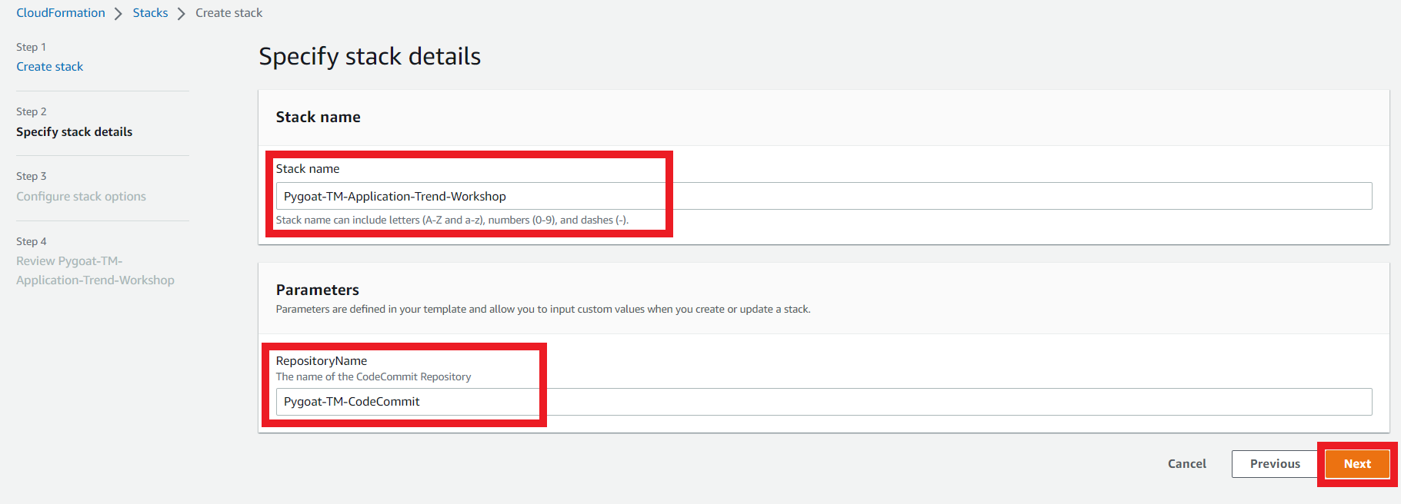Select Specify stack details step

[x=75, y=132]
